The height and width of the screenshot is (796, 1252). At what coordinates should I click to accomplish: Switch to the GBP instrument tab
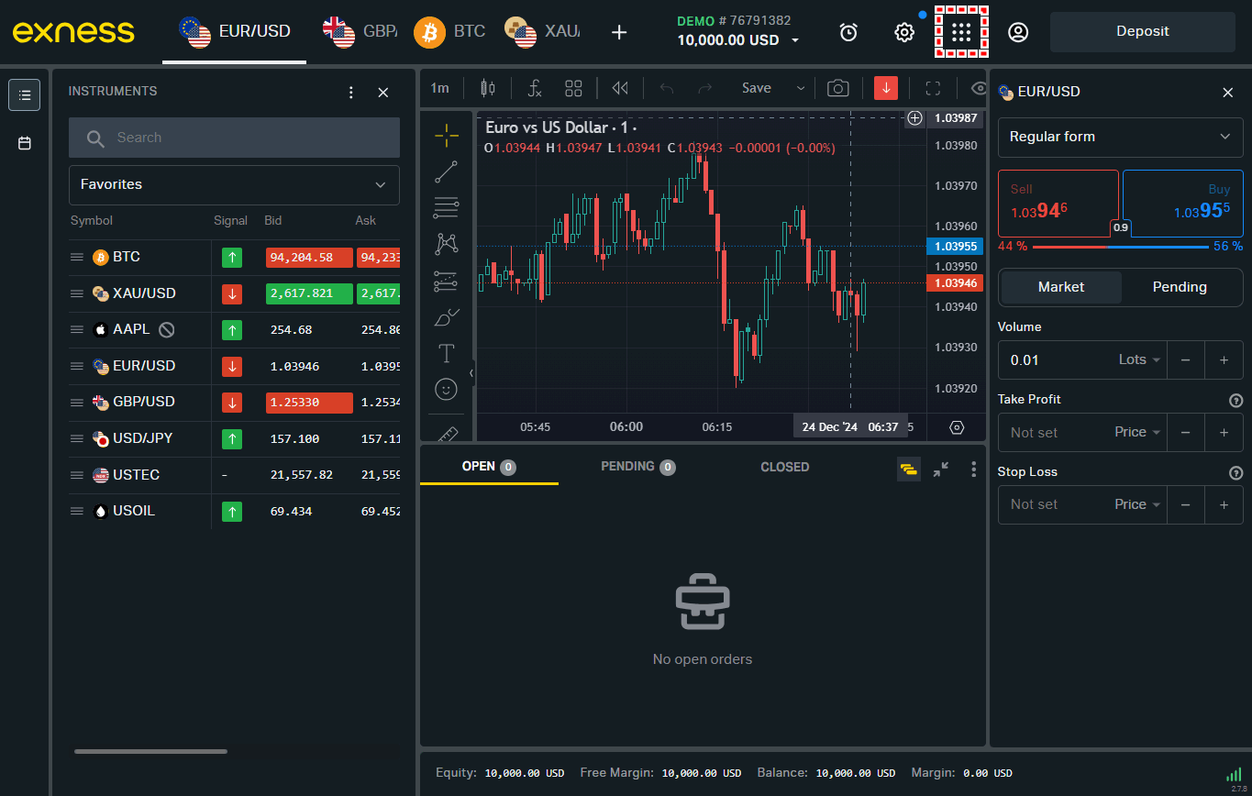pos(359,31)
